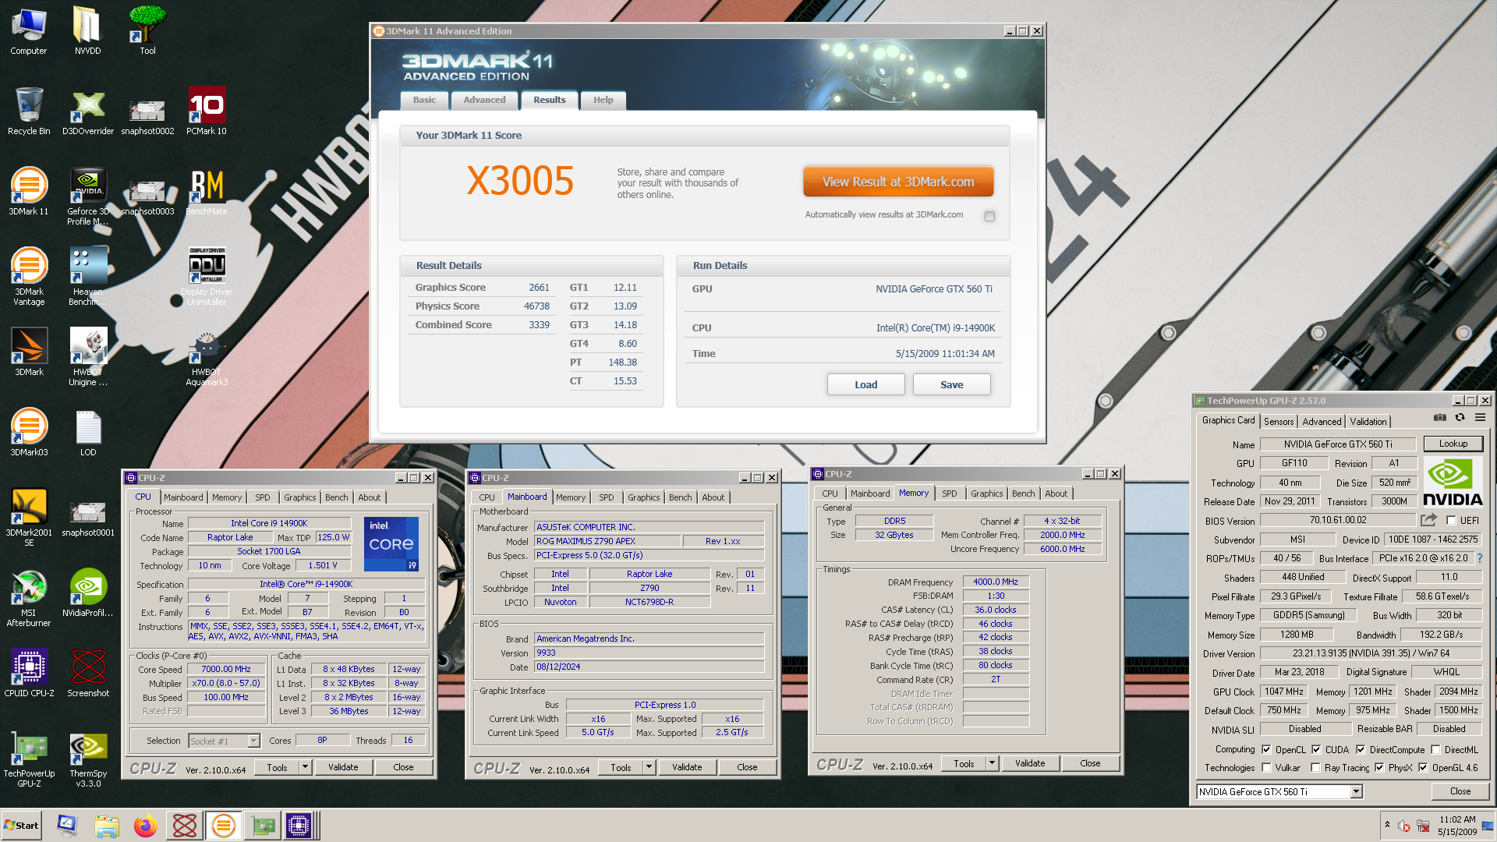Open Geforce 3D Profile Manager shortcut
Screen dimensions: 1497x842
88,196
